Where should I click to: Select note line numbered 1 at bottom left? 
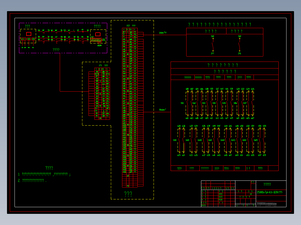point(44,174)
